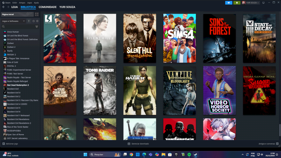Image resolution: width=281 pixels, height=158 pixels.
Task: Click Adicionar jogo button
Action: tap(11, 144)
